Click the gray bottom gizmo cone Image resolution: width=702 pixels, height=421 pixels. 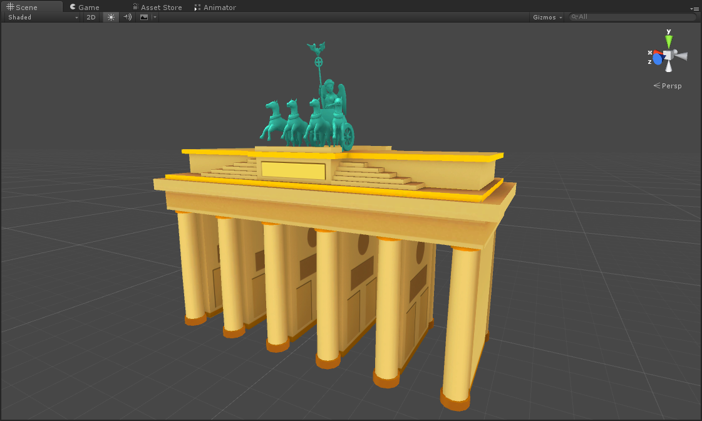(668, 67)
